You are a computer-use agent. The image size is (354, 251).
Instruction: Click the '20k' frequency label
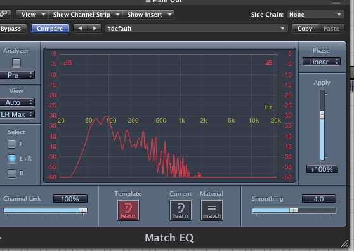coord(276,121)
